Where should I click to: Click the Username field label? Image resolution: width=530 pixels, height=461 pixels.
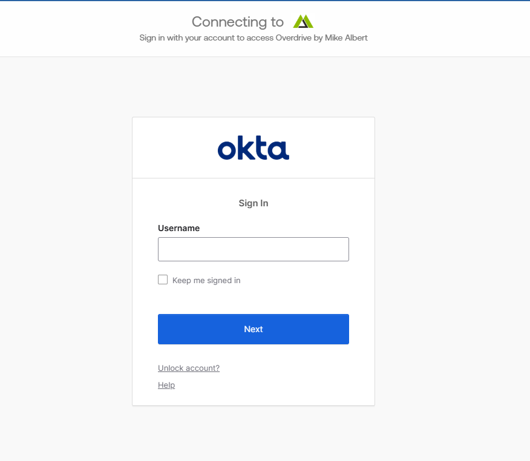click(x=178, y=228)
